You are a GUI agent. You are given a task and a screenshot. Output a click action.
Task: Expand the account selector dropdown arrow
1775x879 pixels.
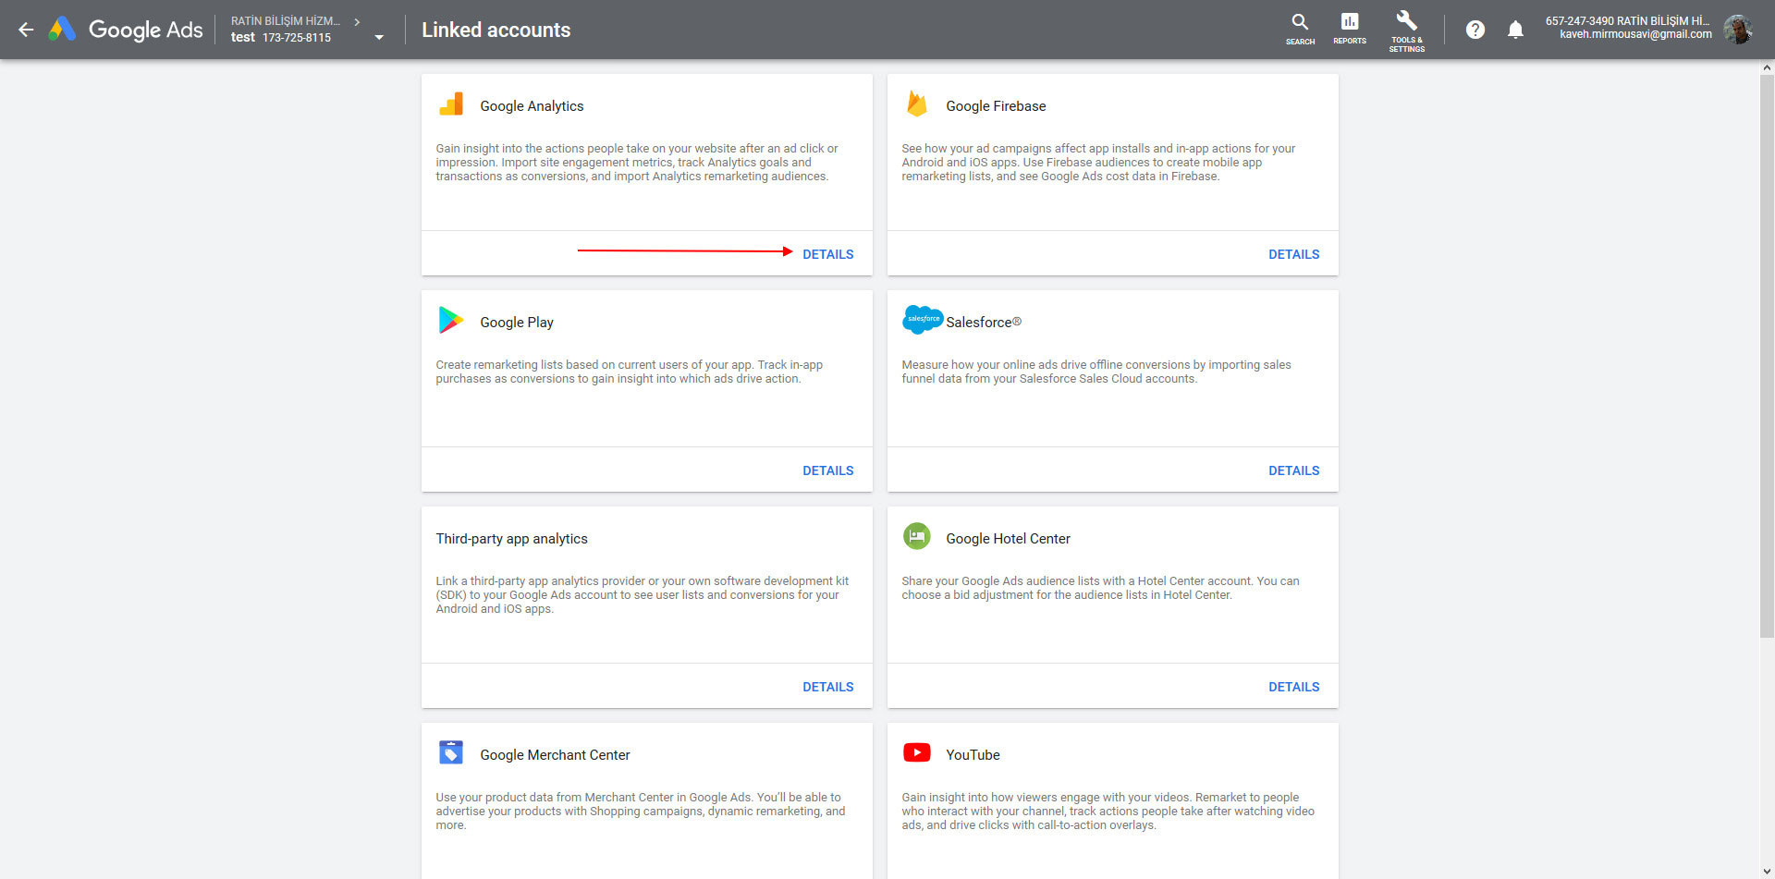pyautogui.click(x=379, y=38)
